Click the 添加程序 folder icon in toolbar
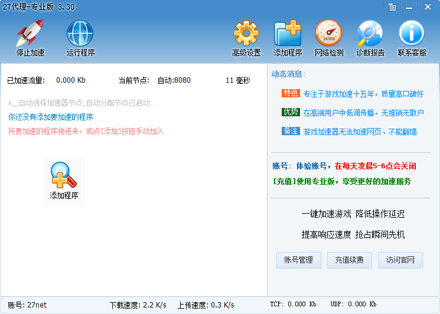The image size is (440, 314). [288, 34]
